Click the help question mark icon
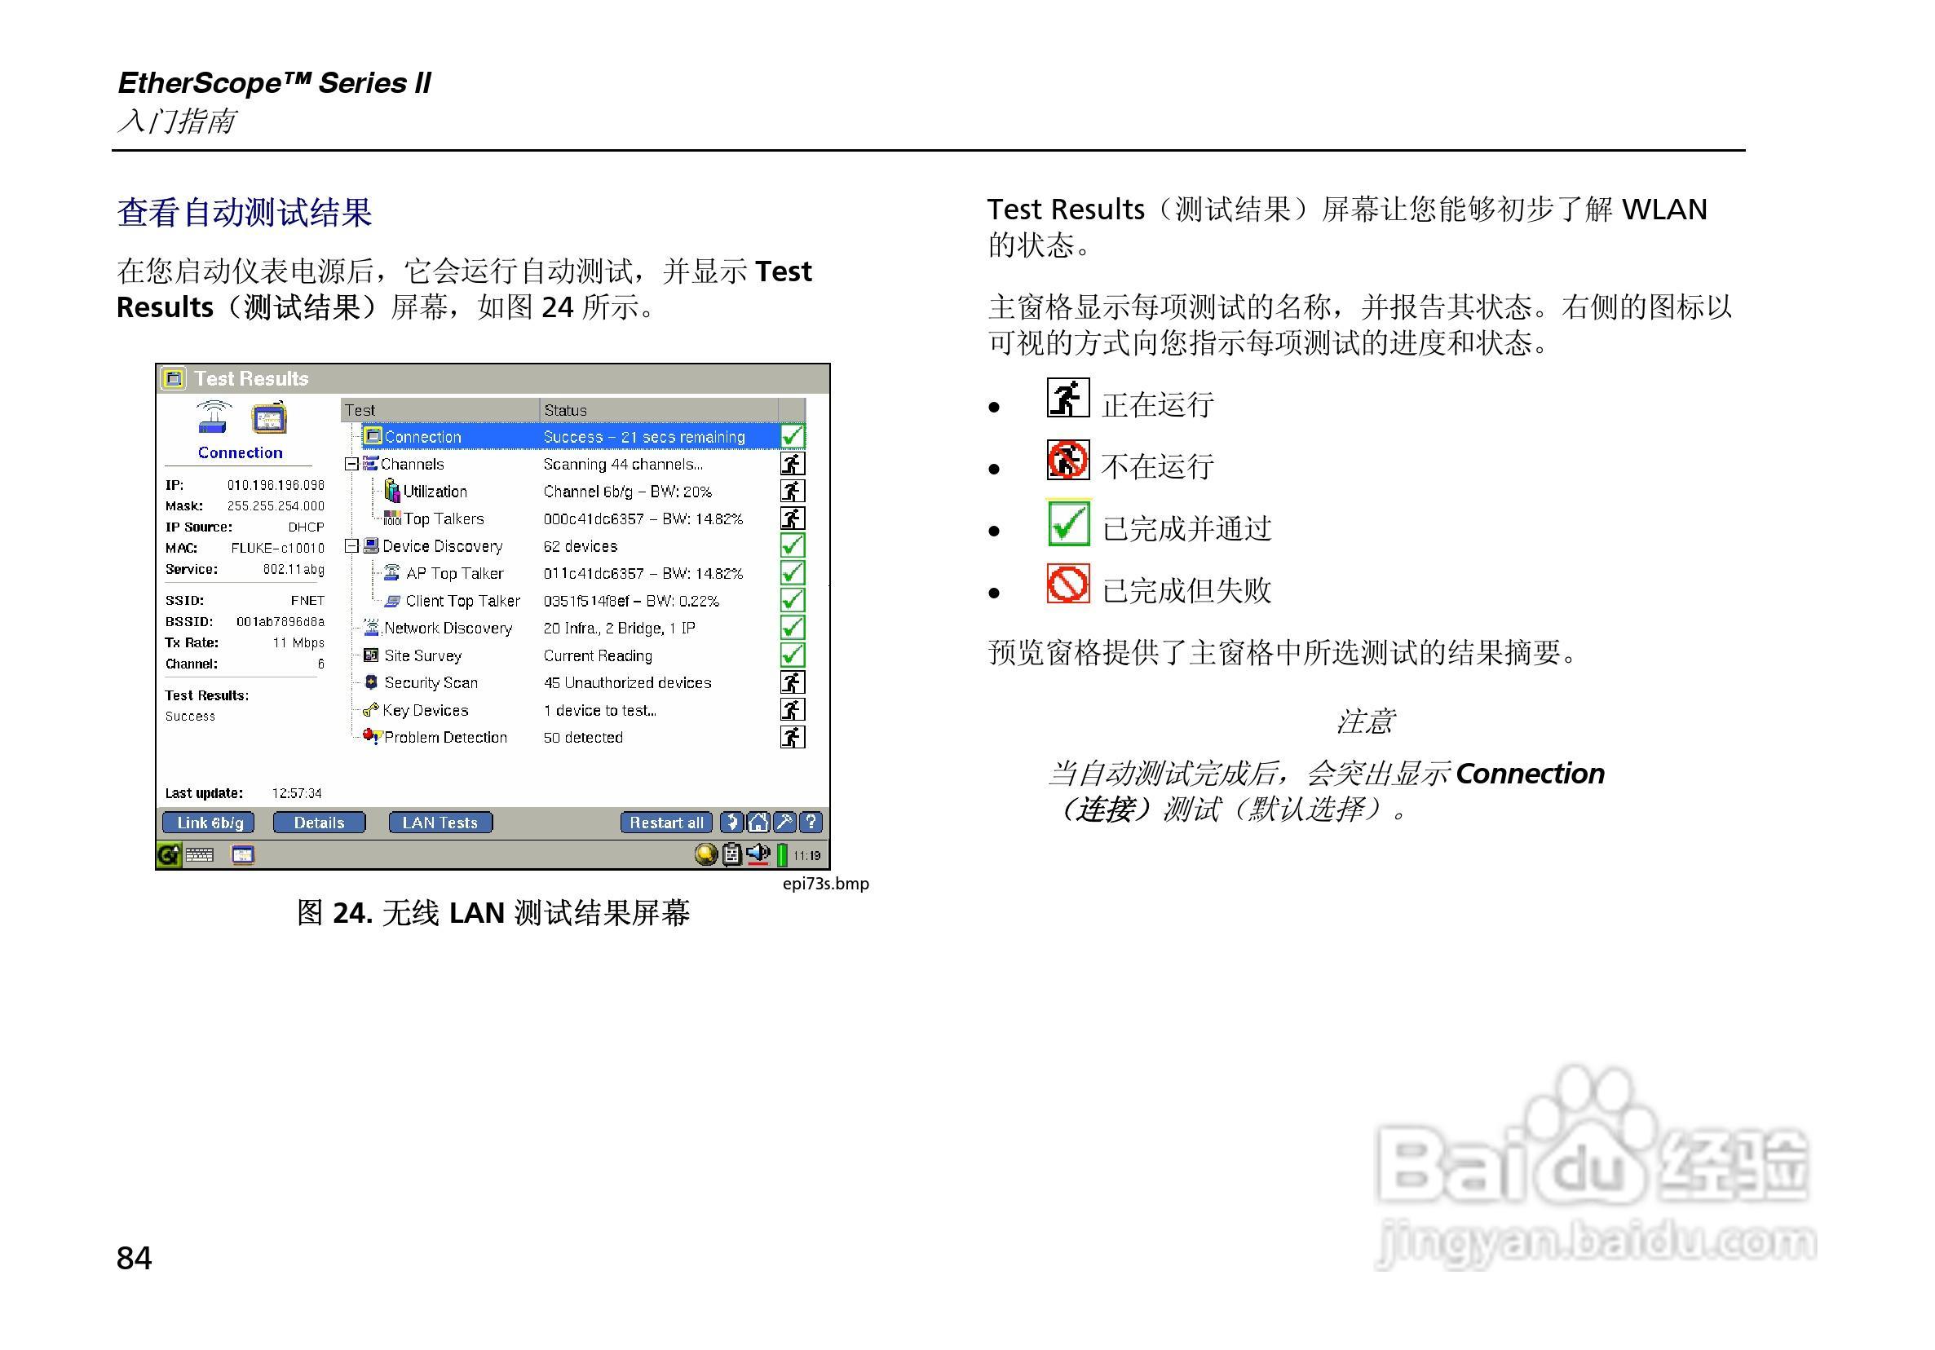1935x1350 pixels. coord(811,822)
